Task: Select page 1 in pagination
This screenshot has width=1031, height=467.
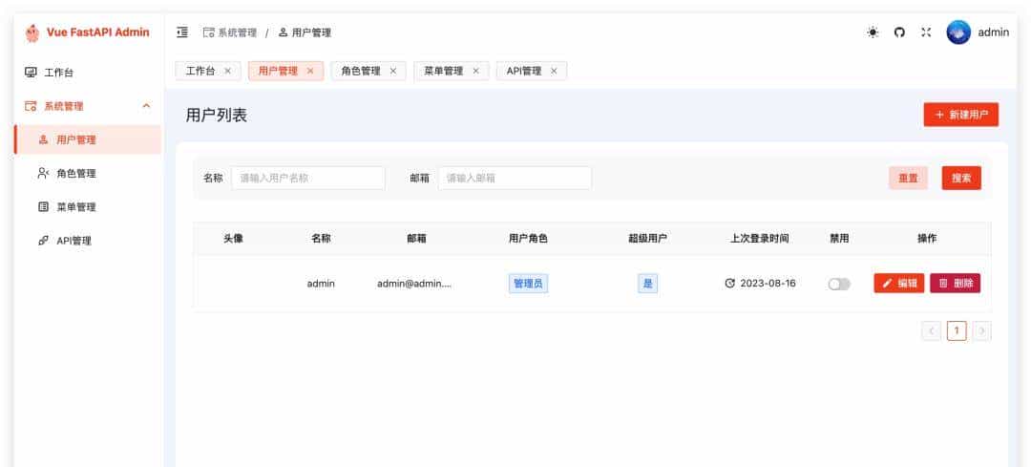Action: pyautogui.click(x=957, y=330)
